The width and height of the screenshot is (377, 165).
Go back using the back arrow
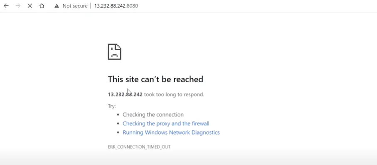6,6
